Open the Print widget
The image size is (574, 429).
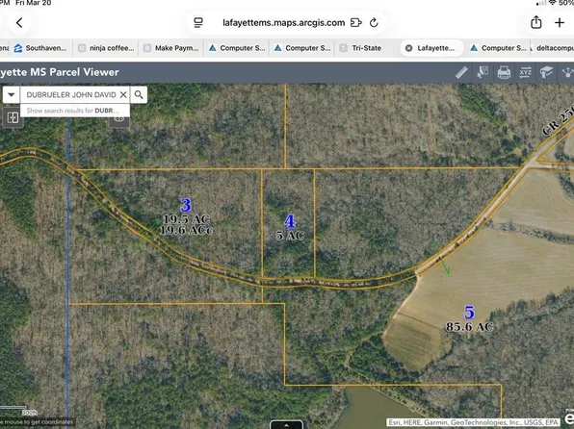(x=504, y=72)
